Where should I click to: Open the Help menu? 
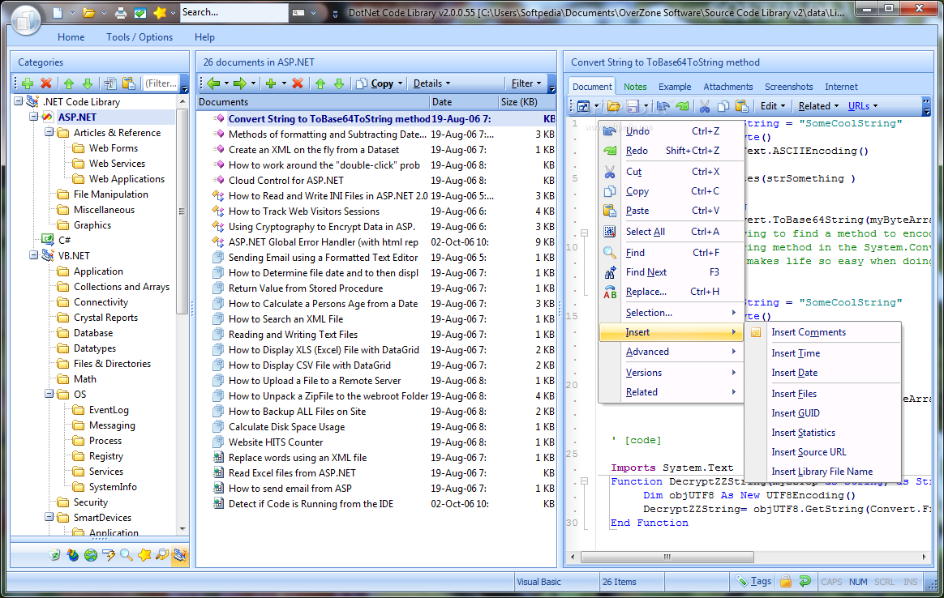204,37
